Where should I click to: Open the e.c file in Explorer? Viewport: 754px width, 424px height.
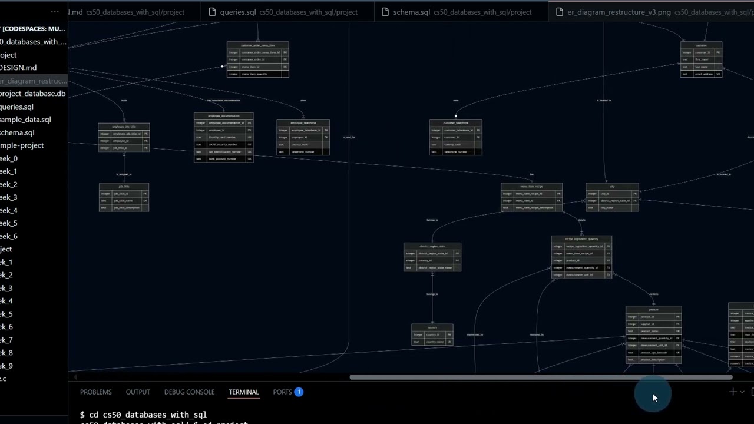pos(34,379)
